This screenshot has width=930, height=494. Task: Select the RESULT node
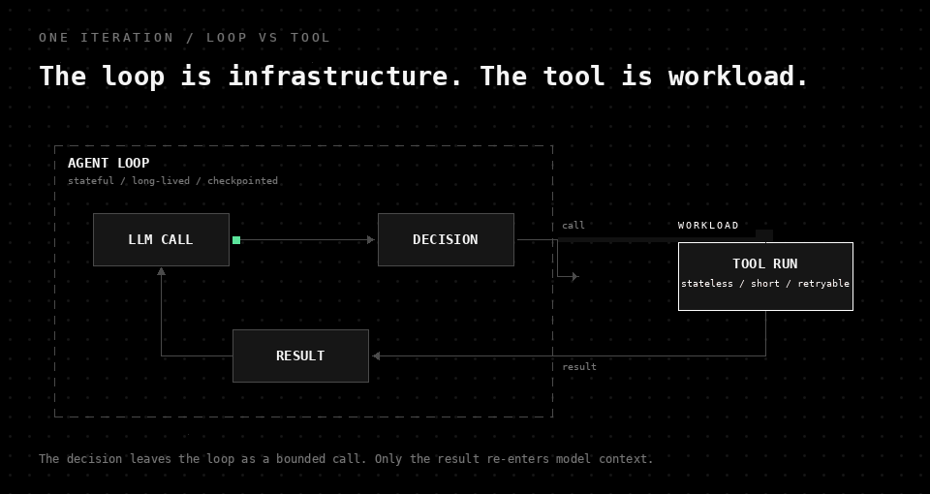pyautogui.click(x=300, y=355)
